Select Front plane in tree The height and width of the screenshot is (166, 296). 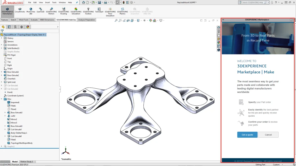pos(10,59)
